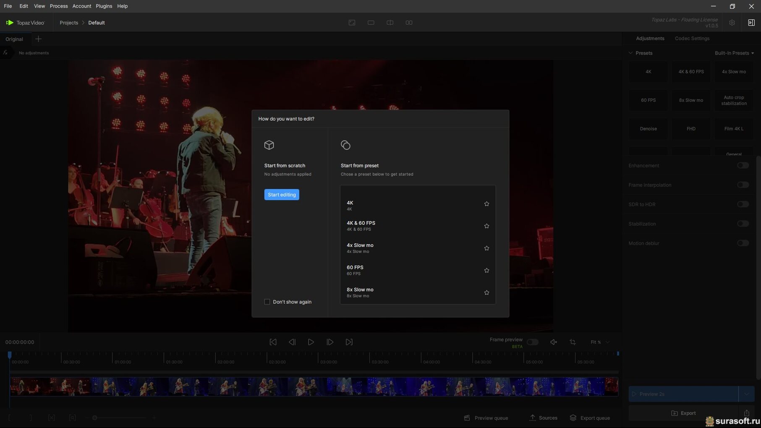This screenshot has width=761, height=428.
Task: Favorite the 4K preset with its star
Action: click(x=486, y=204)
